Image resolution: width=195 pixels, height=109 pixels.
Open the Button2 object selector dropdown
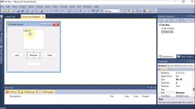tap(194, 66)
